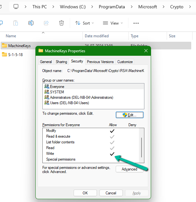Close the MachineKeys Properties dialog
This screenshot has width=196, height=202.
pyautogui.click(x=146, y=51)
